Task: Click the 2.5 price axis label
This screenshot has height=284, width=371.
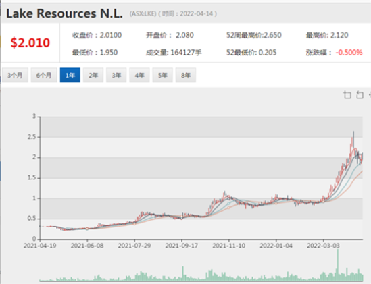Action: [32, 137]
